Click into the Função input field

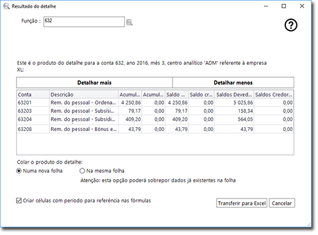pos(84,22)
